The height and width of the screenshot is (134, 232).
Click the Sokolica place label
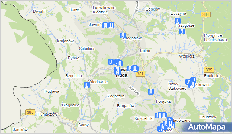click(87, 49)
